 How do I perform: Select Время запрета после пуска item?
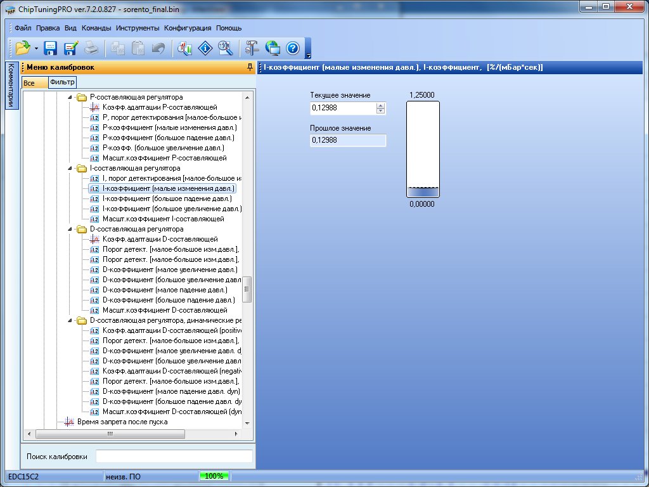[122, 422]
